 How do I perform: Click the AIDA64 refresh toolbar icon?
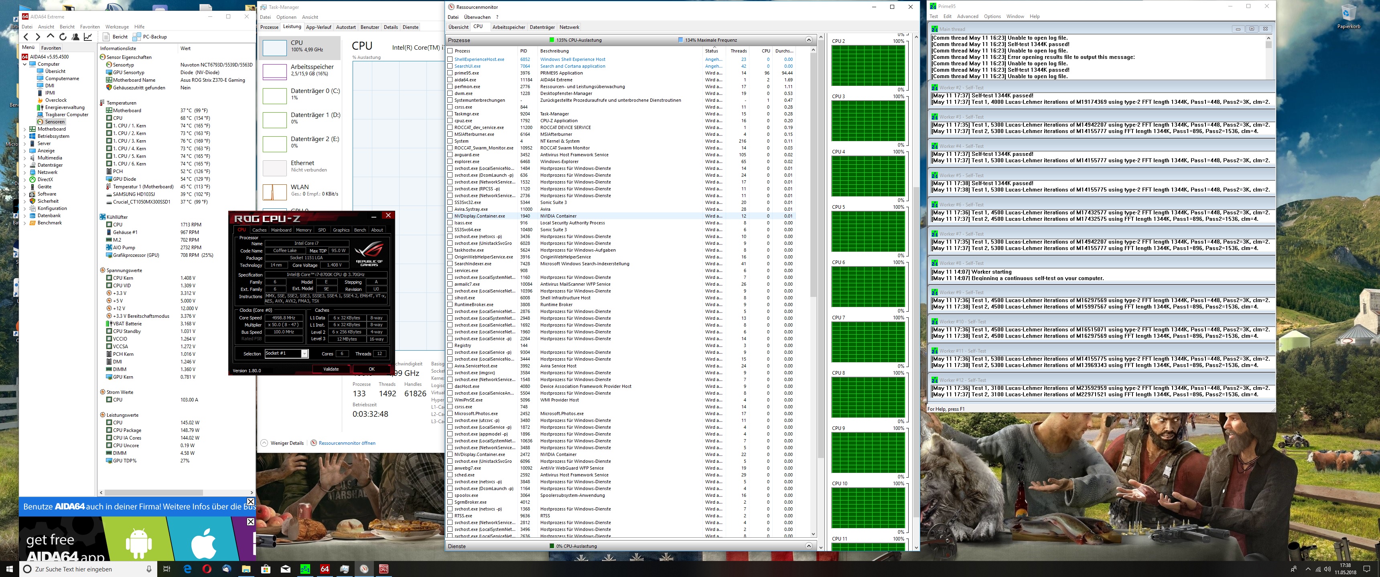coord(63,37)
